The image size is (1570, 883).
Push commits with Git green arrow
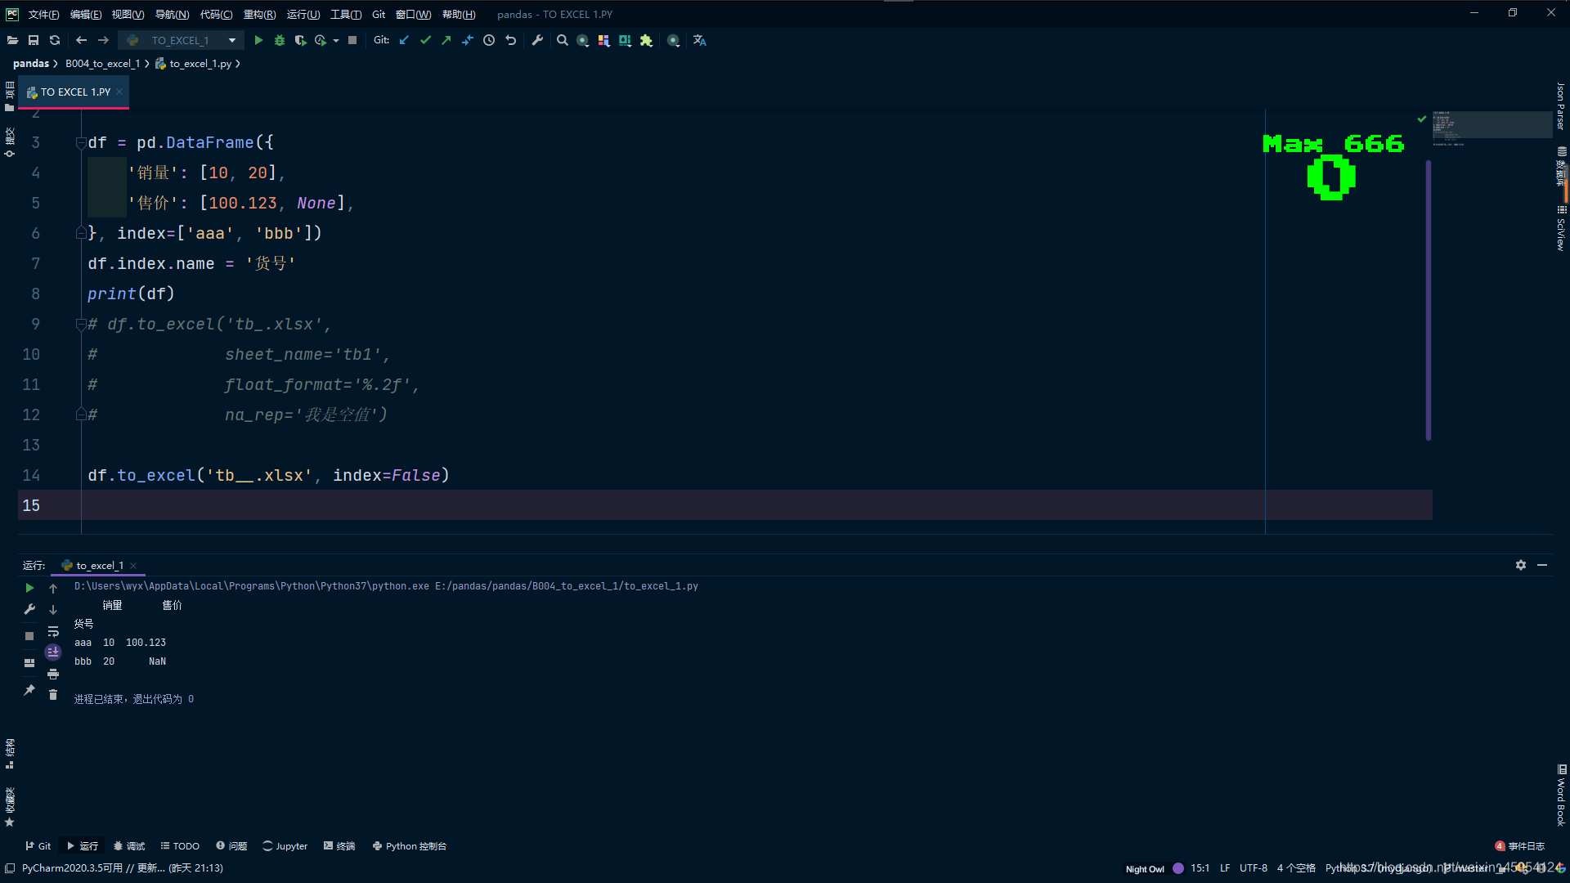pyautogui.click(x=446, y=40)
